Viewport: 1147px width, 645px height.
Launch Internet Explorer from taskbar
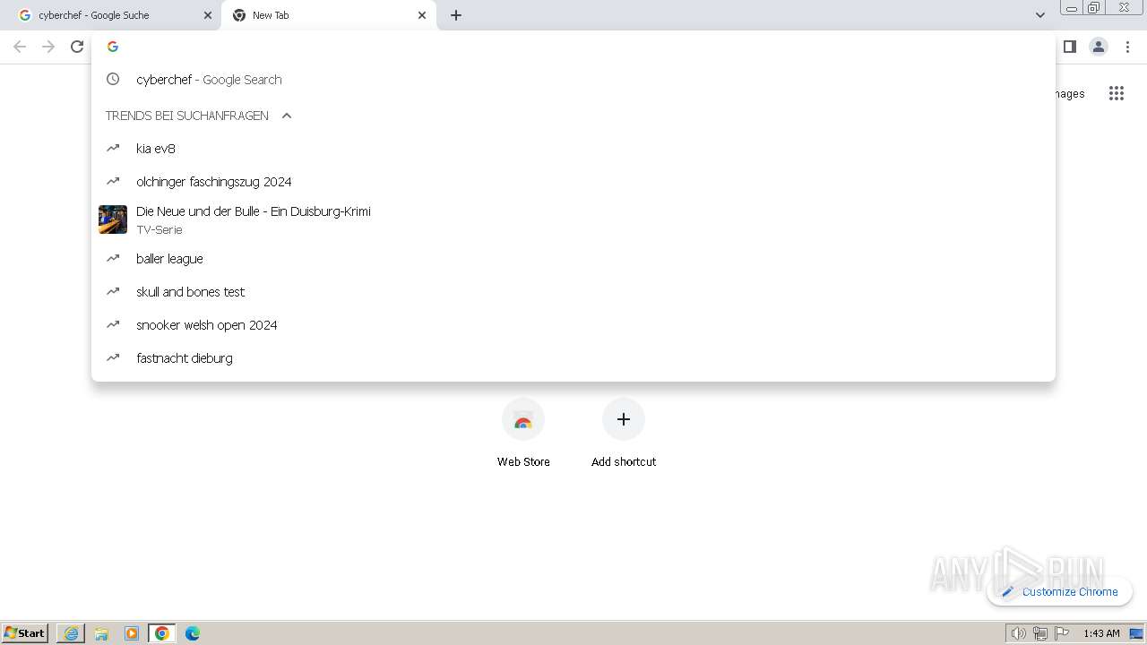pyautogui.click(x=71, y=633)
